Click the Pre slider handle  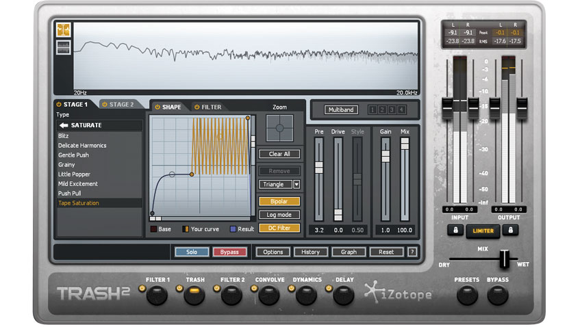pyautogui.click(x=319, y=168)
